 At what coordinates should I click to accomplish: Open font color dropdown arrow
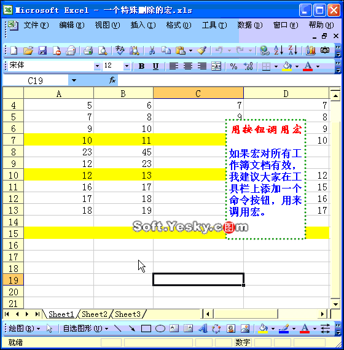318,66
